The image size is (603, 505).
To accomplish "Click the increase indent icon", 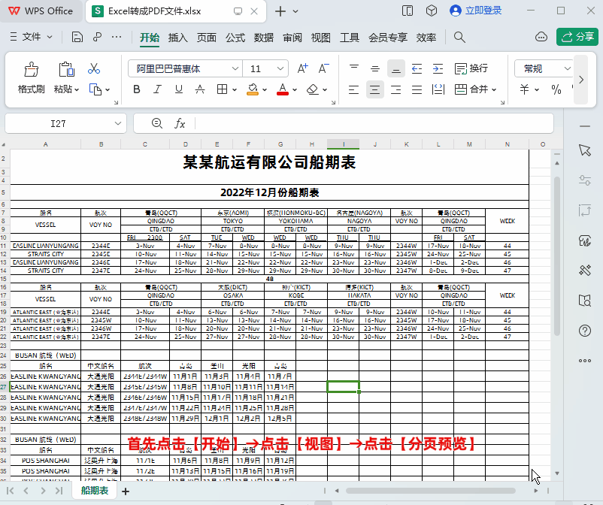I will click(438, 69).
